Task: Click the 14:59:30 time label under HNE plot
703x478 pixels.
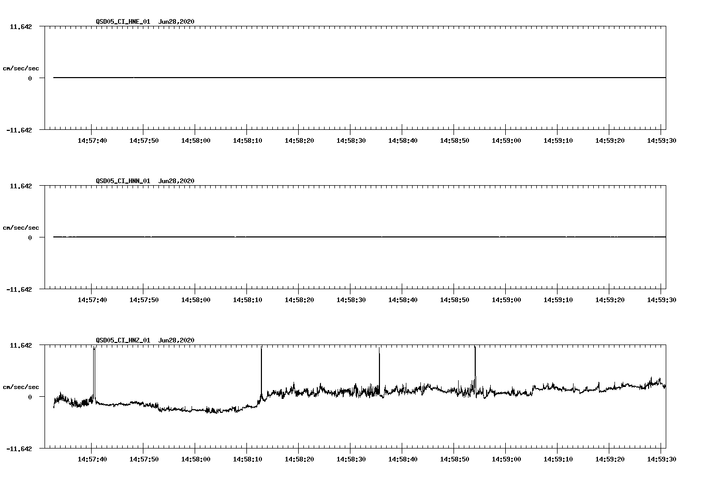Action: click(662, 140)
